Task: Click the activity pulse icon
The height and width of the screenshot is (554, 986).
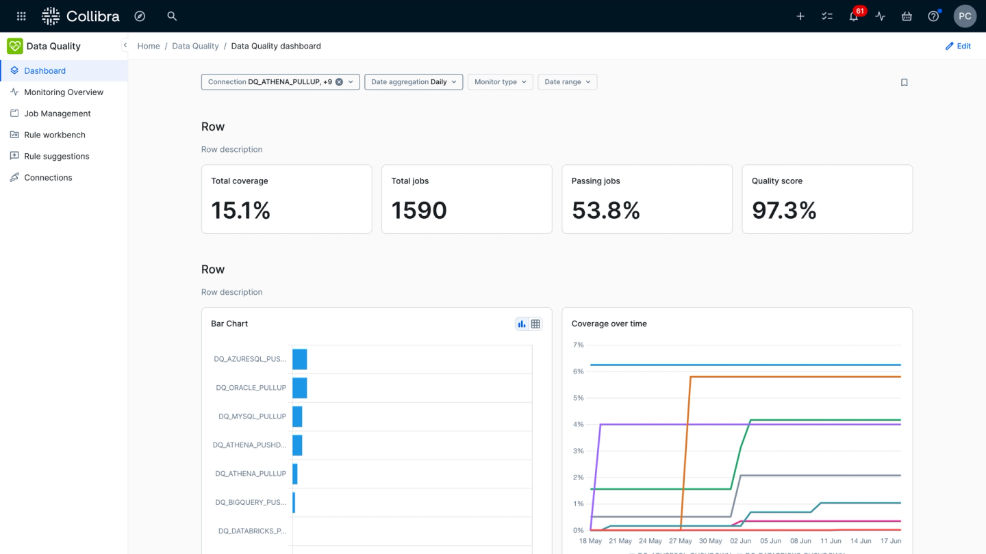Action: tap(881, 16)
